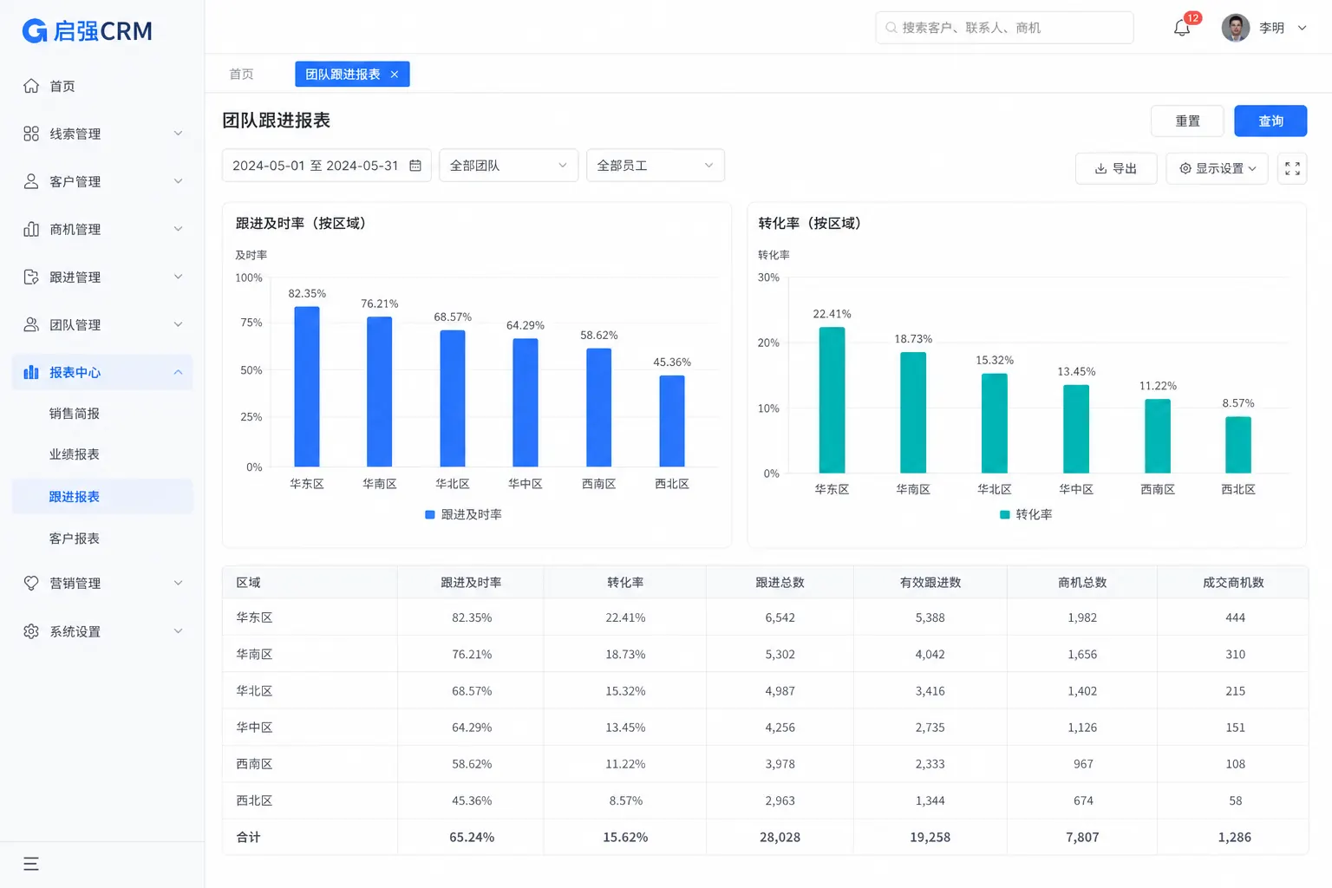Viewport: 1332px width, 888px height.
Task: Open the 全部团队 dropdown
Action: (508, 166)
